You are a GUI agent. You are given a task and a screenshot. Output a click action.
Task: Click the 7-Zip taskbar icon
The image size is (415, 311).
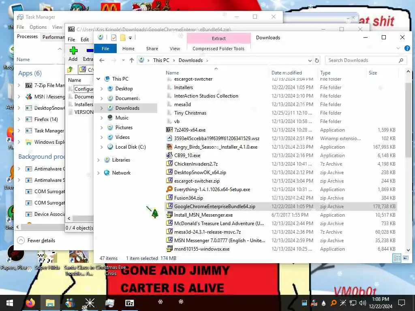[x=129, y=303]
